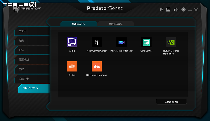Click the Killer Control Center label
Screen dimensions: 210x121
97,51
